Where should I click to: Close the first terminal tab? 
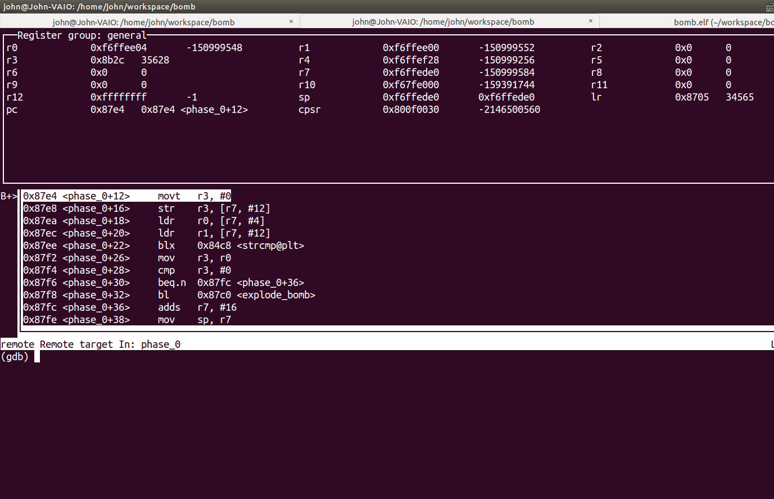291,21
